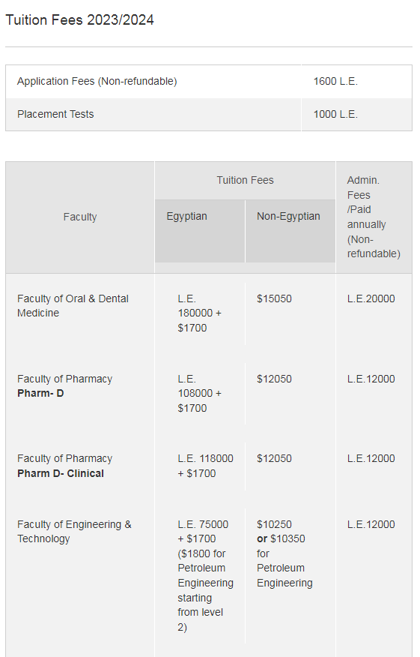Select the Egyptian sub-column header
The image size is (420, 657).
pyautogui.click(x=186, y=216)
